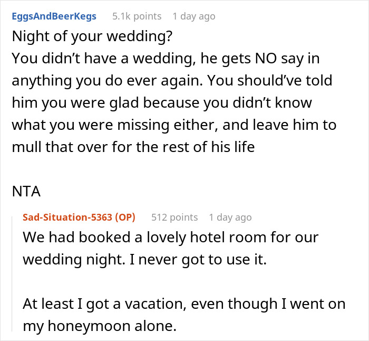This screenshot has width=369, height=341.
Task: Click the NTA verdict text
Action: [x=26, y=192]
